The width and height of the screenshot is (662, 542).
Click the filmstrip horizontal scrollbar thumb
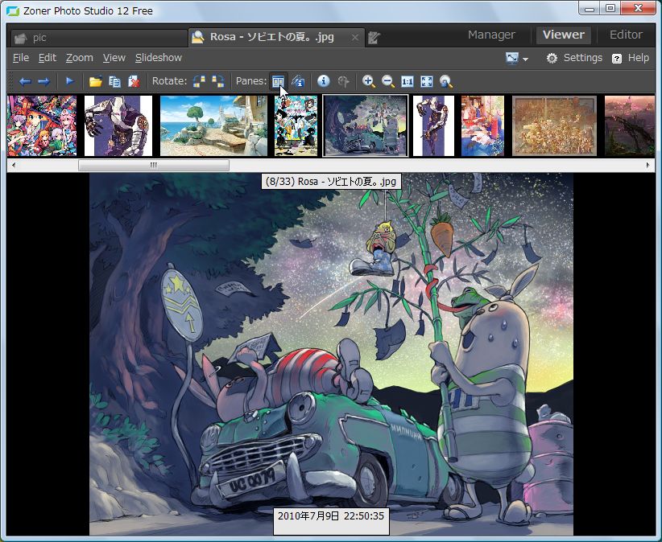pyautogui.click(x=154, y=165)
